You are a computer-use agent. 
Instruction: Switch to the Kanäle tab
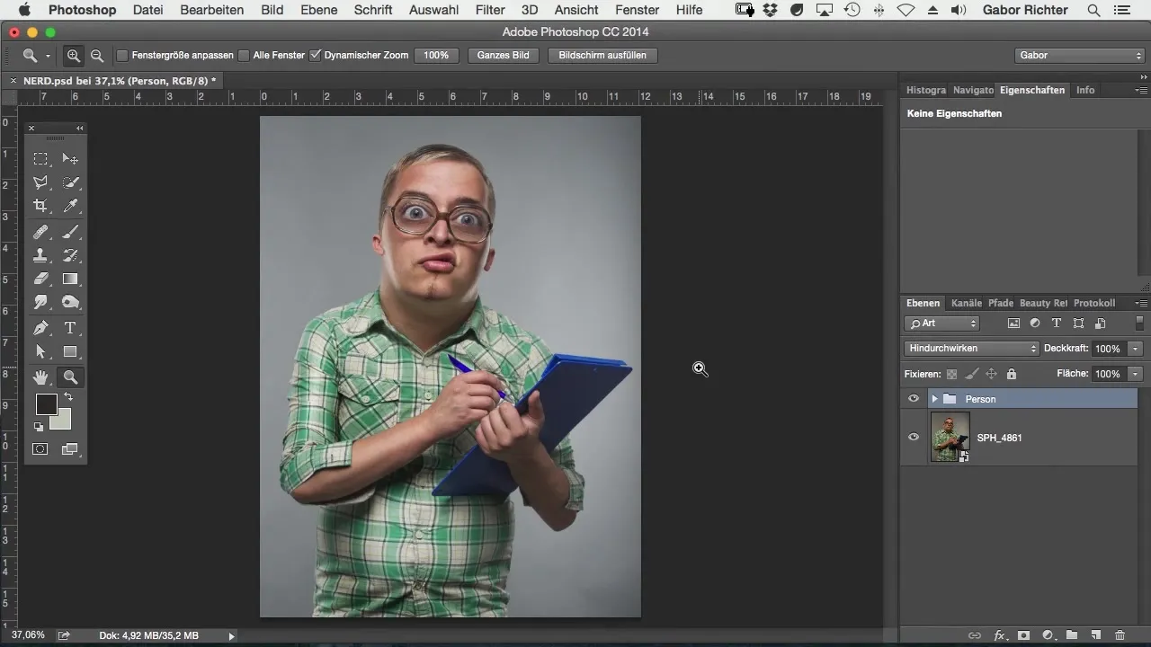pos(967,304)
